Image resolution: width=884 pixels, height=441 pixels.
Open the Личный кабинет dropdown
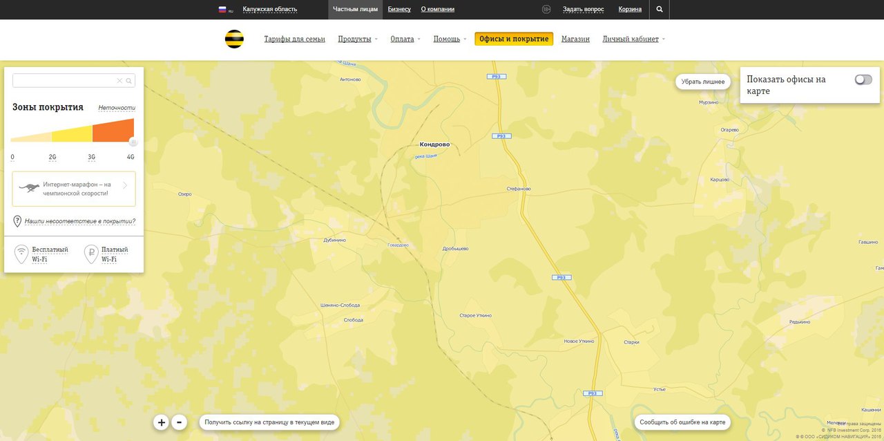[634, 39]
